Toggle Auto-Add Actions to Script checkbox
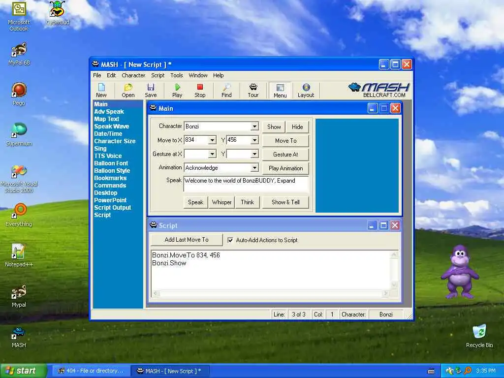The height and width of the screenshot is (378, 504). (230, 240)
